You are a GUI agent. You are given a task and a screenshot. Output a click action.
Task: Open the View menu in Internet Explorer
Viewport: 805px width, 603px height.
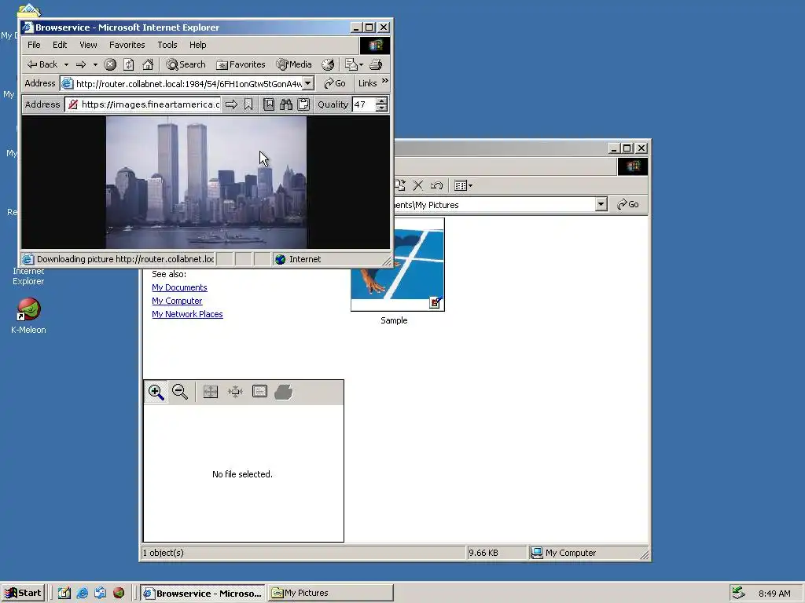pyautogui.click(x=88, y=45)
